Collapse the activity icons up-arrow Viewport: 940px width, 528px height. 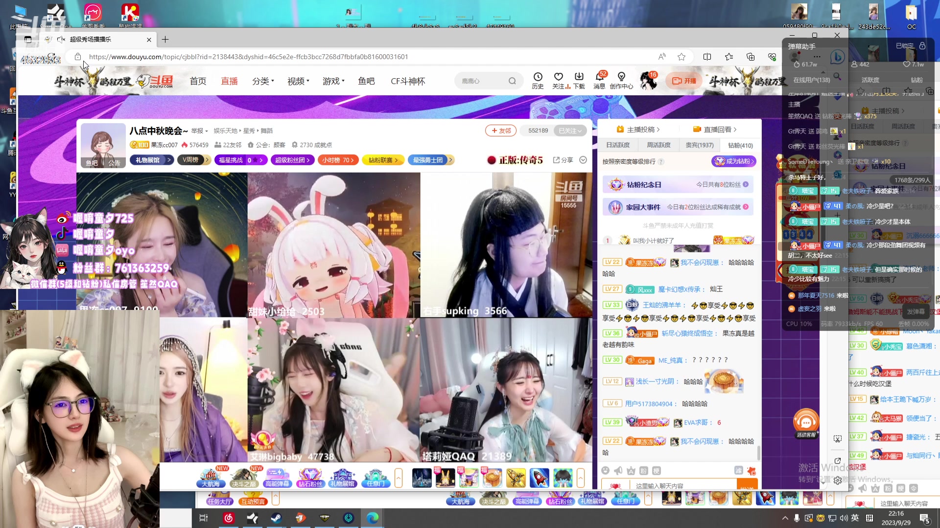(x=399, y=478)
